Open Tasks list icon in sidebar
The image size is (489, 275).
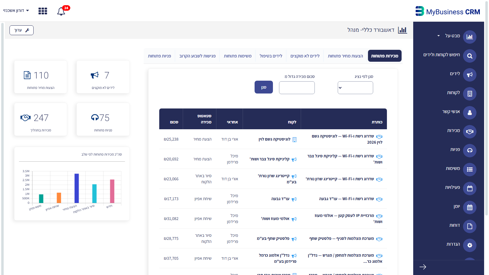470,170
